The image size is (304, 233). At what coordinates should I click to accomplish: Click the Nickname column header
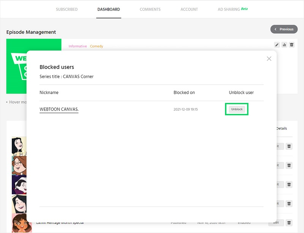point(49,92)
